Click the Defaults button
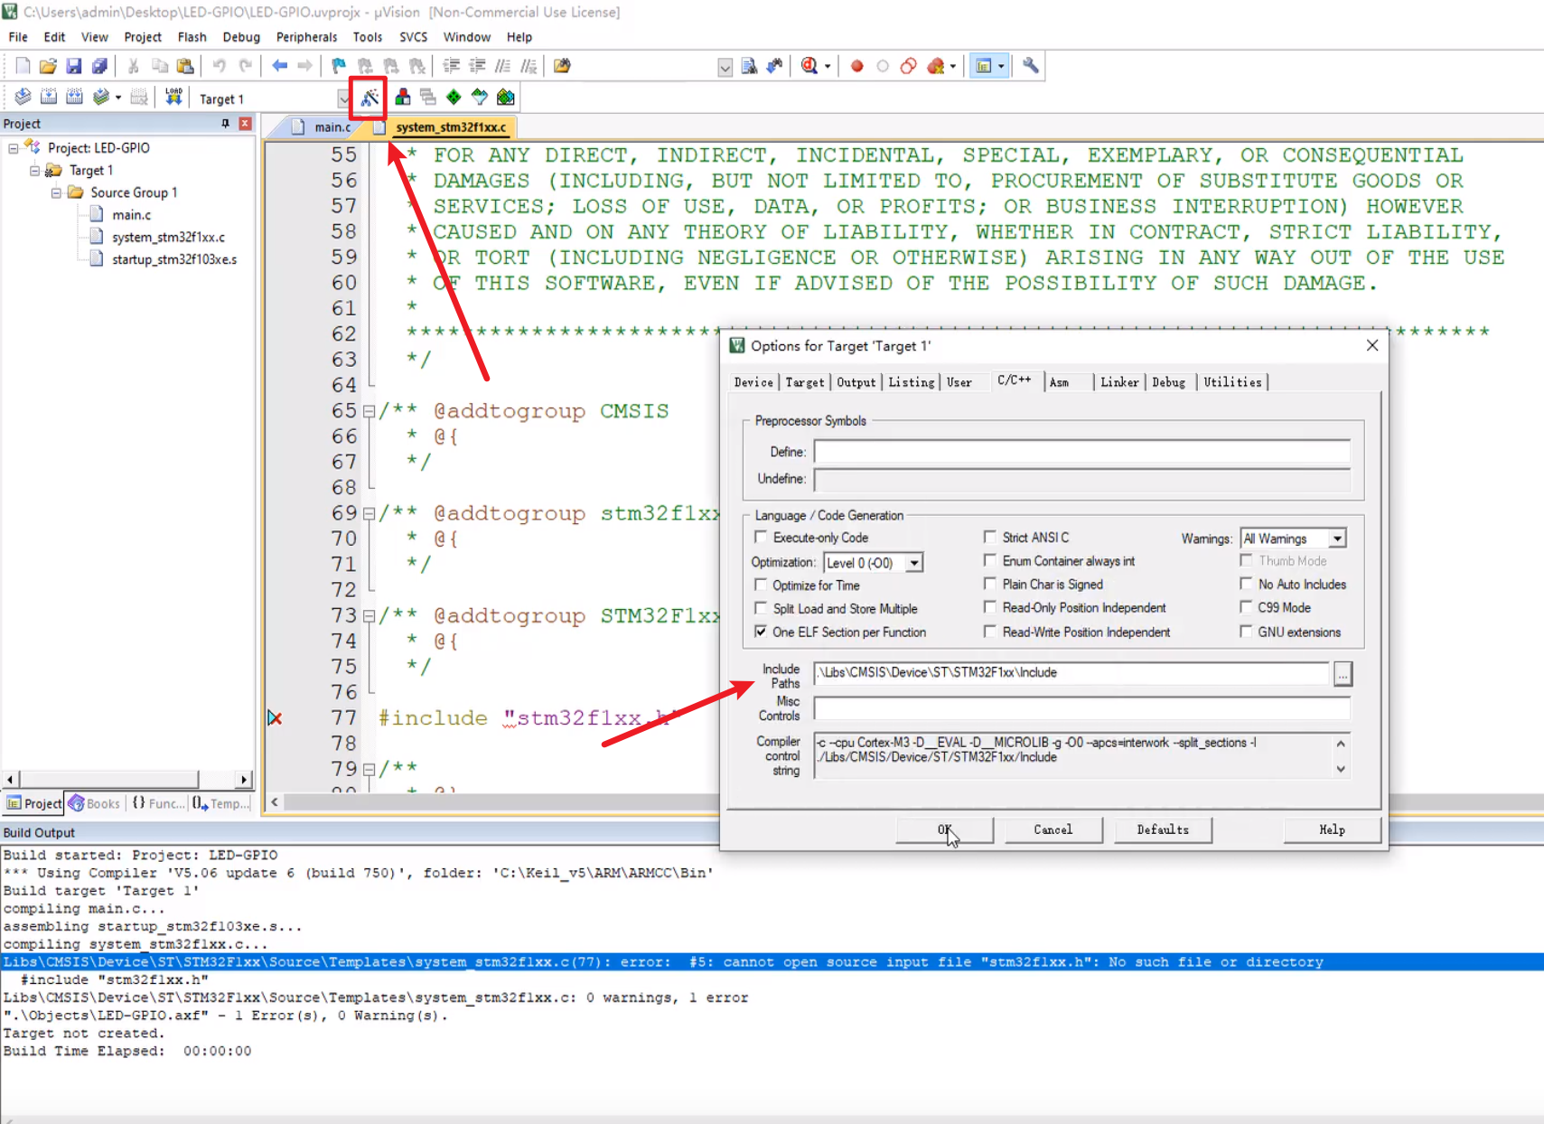Screen dimensions: 1544x1124 click(1162, 829)
